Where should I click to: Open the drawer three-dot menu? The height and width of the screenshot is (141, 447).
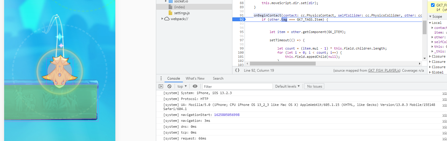point(161,78)
